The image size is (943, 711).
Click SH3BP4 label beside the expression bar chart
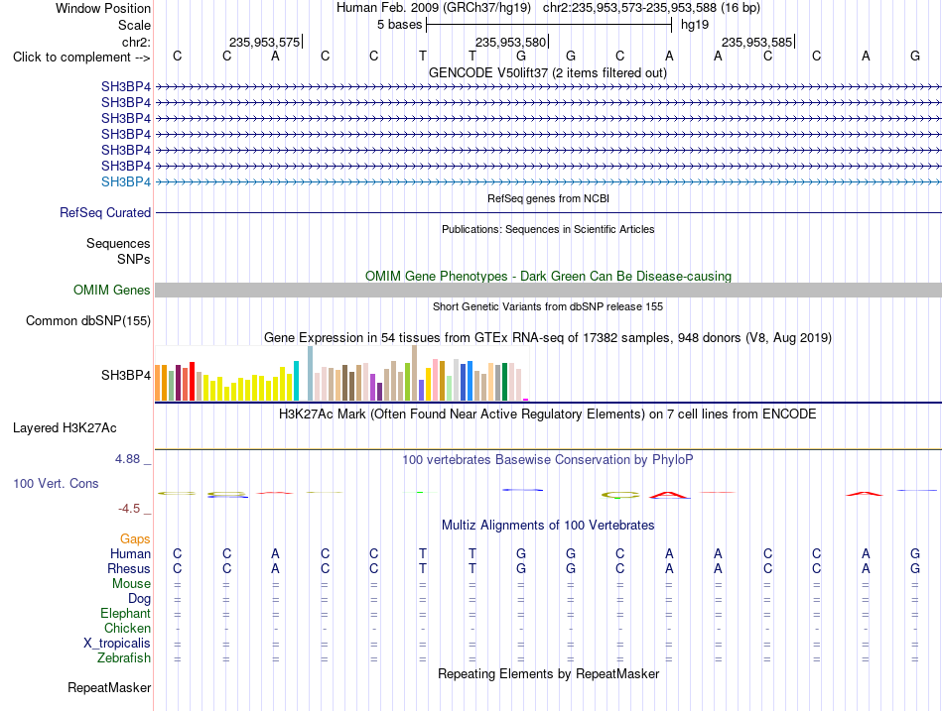point(126,376)
